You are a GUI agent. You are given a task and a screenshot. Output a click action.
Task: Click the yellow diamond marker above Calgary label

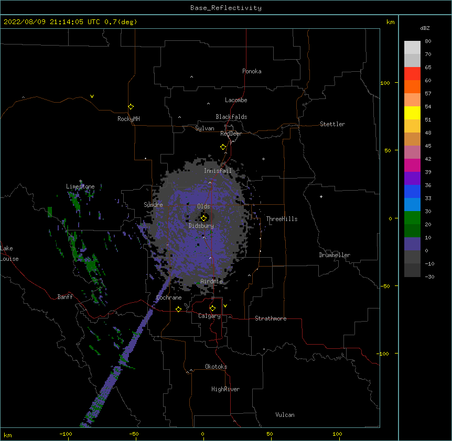pos(212,308)
